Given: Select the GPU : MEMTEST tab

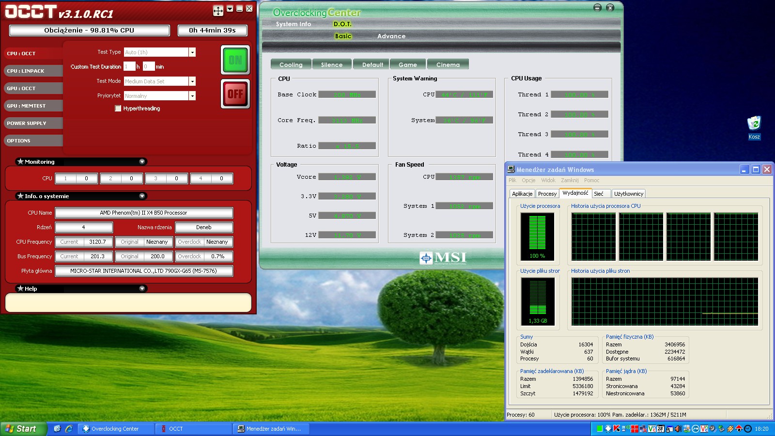Looking at the screenshot, I should (33, 106).
